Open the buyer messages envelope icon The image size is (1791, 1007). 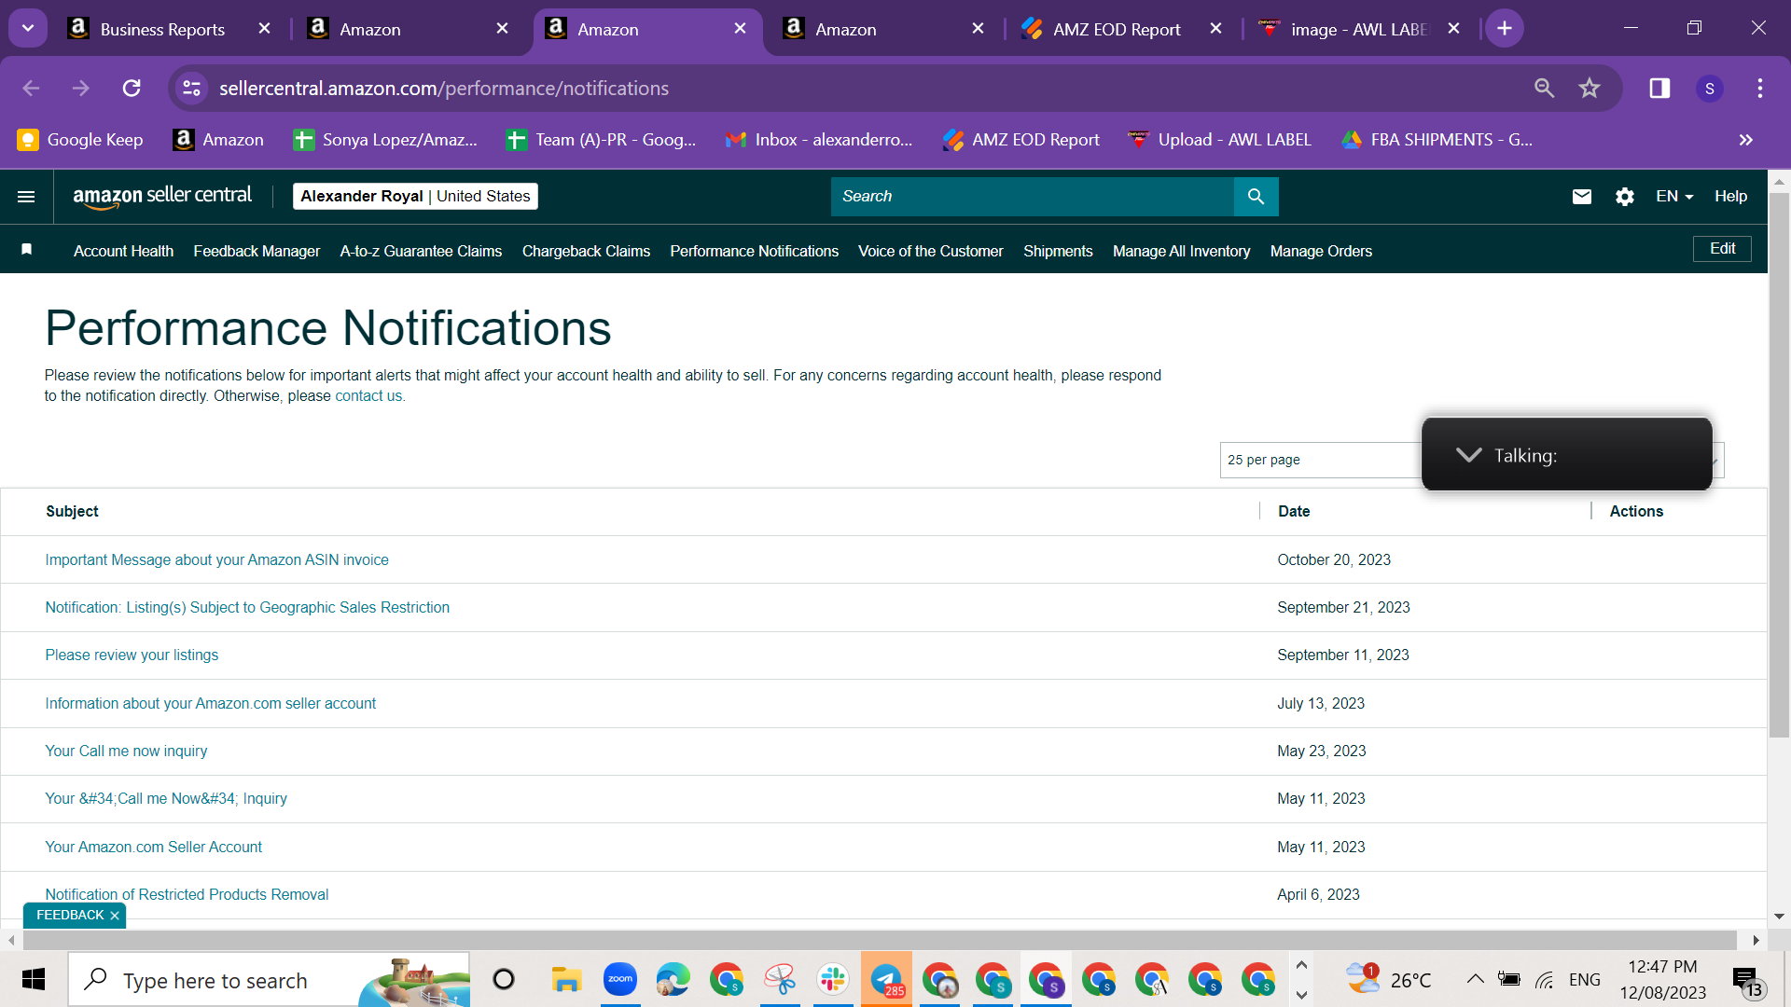click(x=1581, y=197)
